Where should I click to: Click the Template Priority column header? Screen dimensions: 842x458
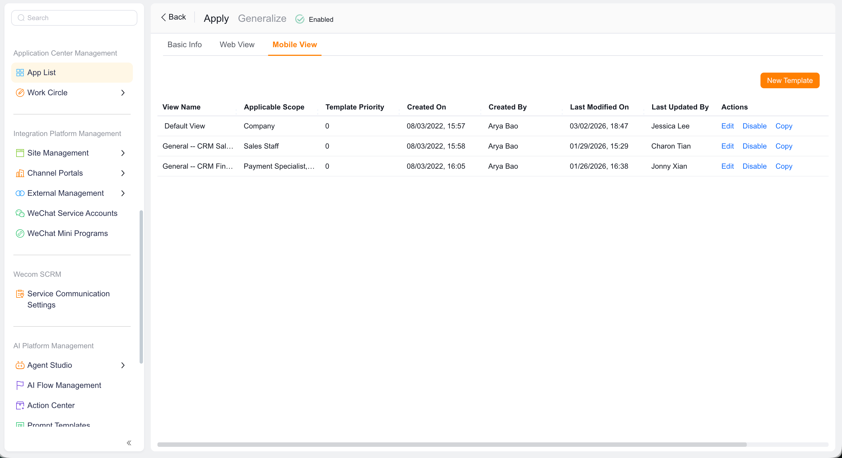coord(355,107)
